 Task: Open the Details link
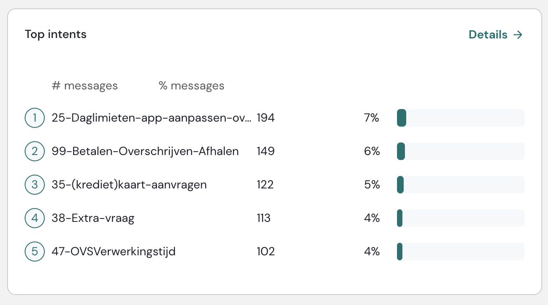[488, 35]
